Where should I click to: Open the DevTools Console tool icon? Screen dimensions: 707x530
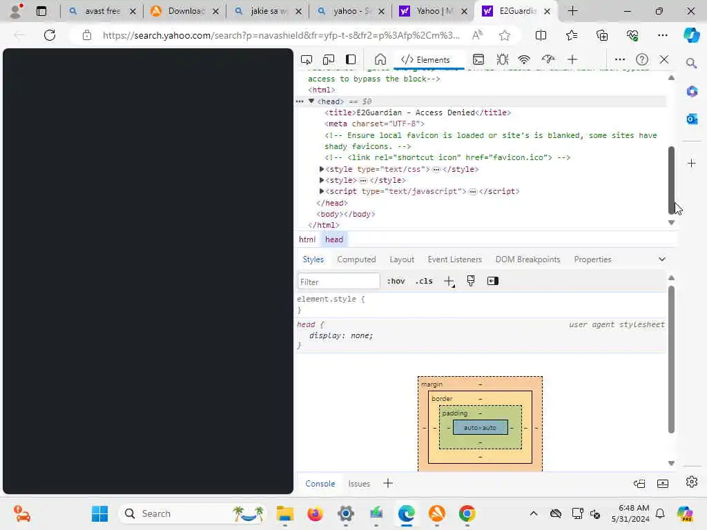coord(478,59)
